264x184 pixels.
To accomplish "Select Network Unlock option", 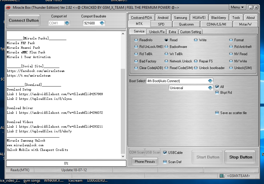I will pyautogui.click(x=178, y=61).
